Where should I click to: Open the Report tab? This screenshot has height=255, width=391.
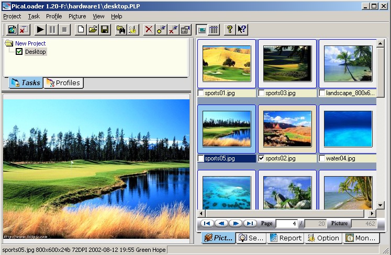point(285,238)
